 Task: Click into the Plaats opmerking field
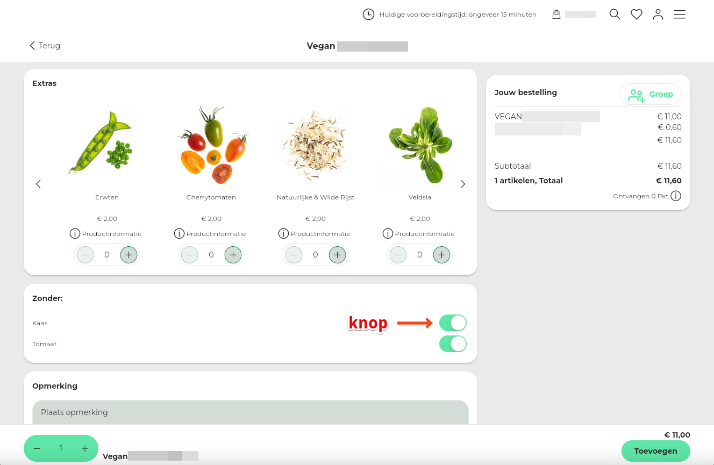(251, 412)
